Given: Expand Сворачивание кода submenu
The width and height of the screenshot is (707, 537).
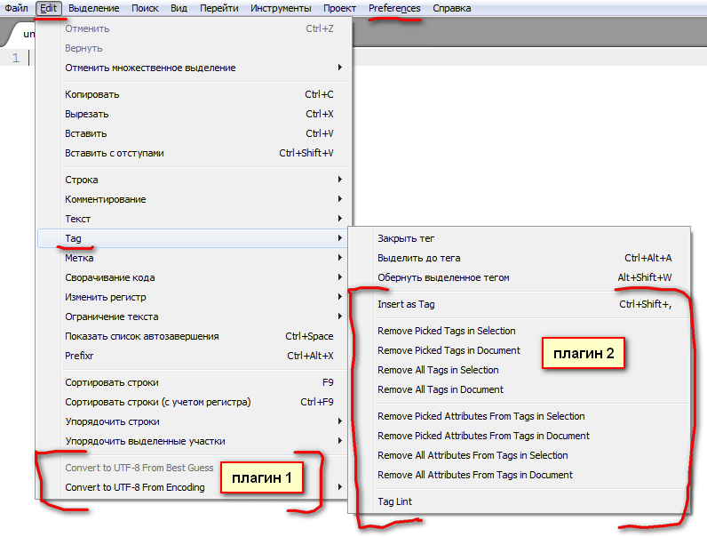Looking at the screenshot, I should tap(193, 277).
